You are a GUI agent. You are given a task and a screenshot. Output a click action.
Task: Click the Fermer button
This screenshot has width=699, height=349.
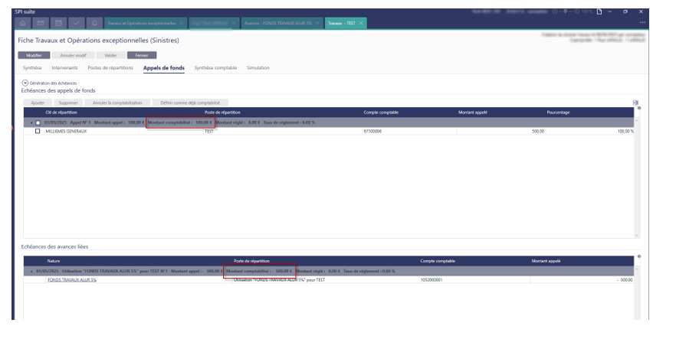coord(142,55)
